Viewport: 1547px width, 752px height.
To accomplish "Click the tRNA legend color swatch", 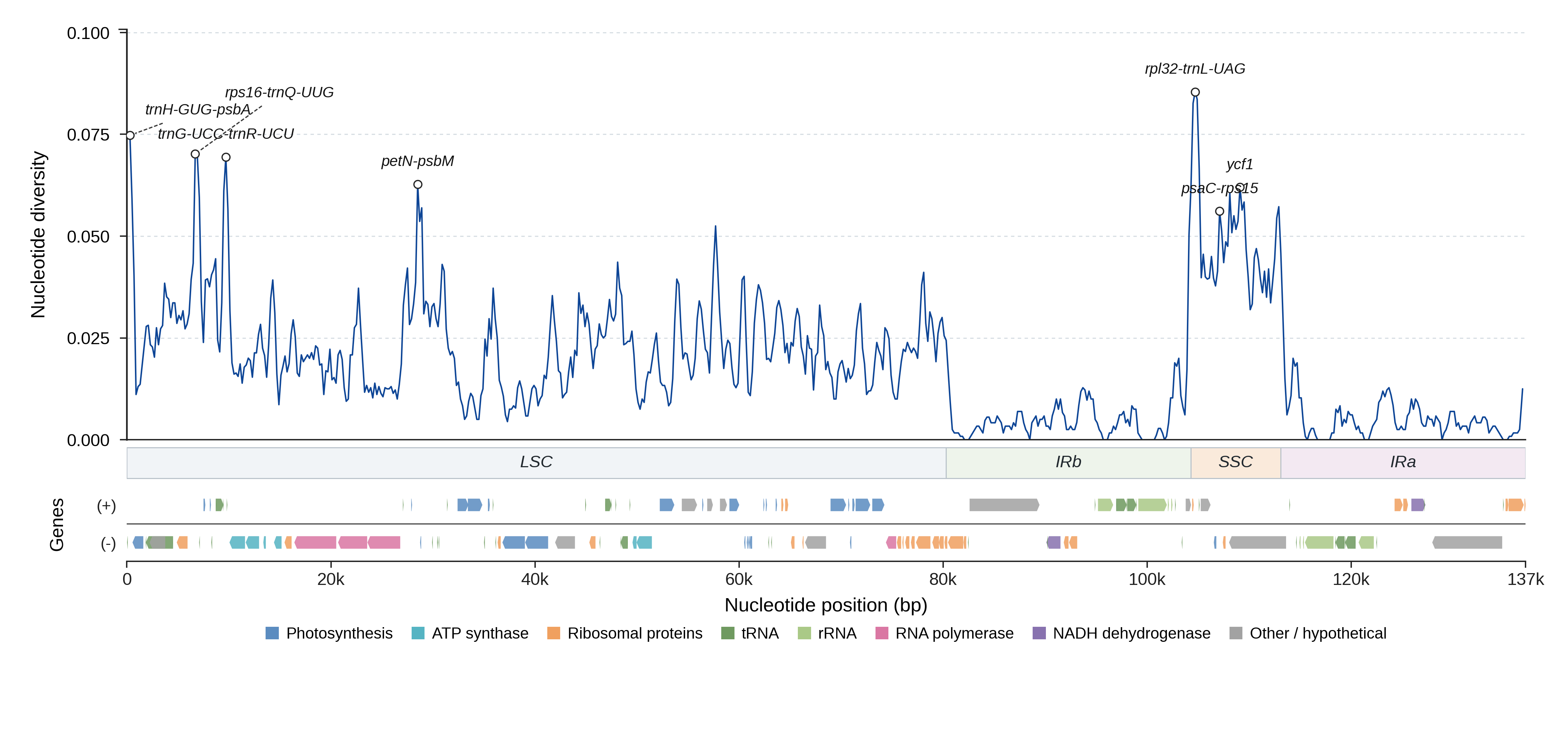I will click(727, 633).
